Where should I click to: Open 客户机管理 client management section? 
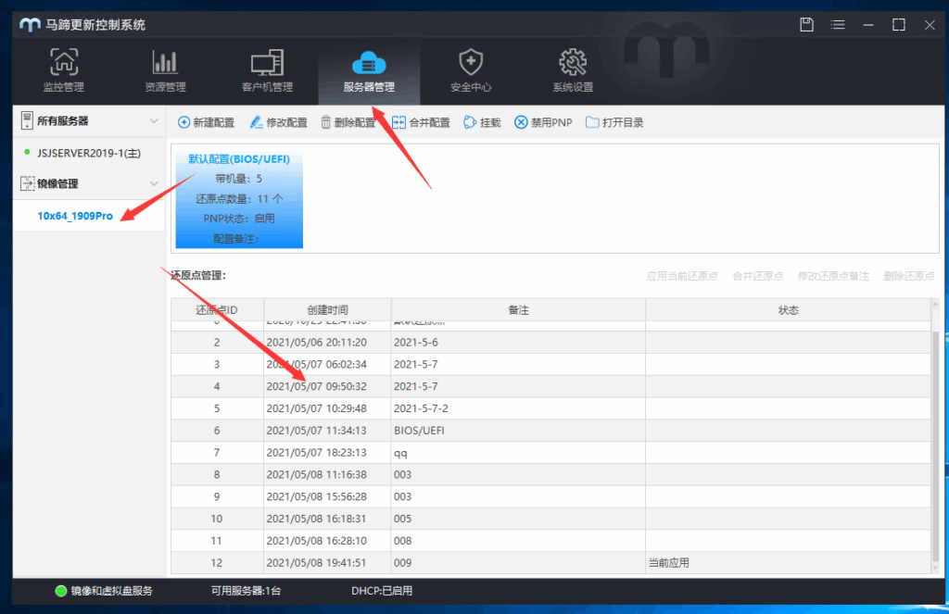pyautogui.click(x=267, y=70)
